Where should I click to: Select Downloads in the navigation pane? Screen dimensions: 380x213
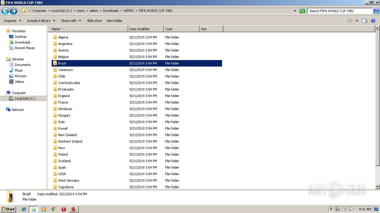23,42
